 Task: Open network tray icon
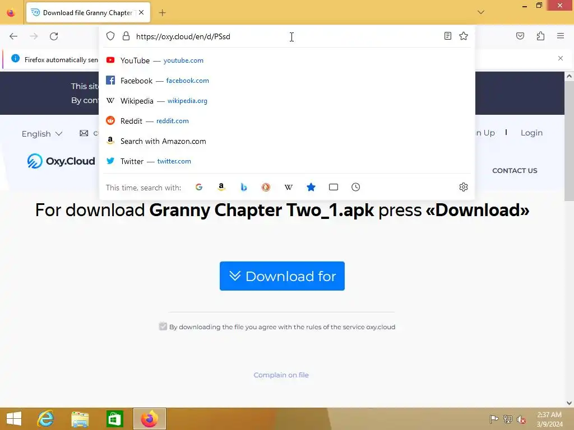coord(508,419)
